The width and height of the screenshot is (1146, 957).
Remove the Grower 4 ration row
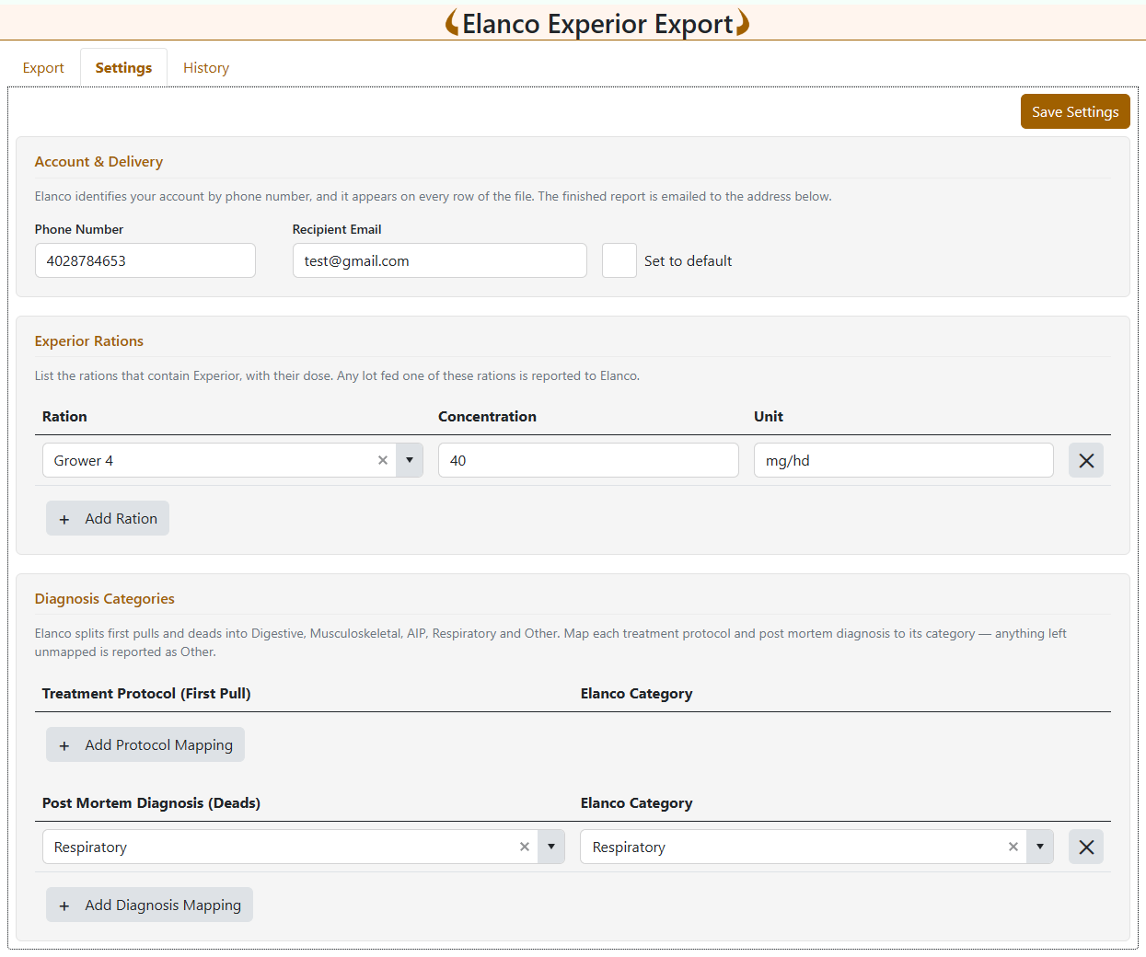1086,460
